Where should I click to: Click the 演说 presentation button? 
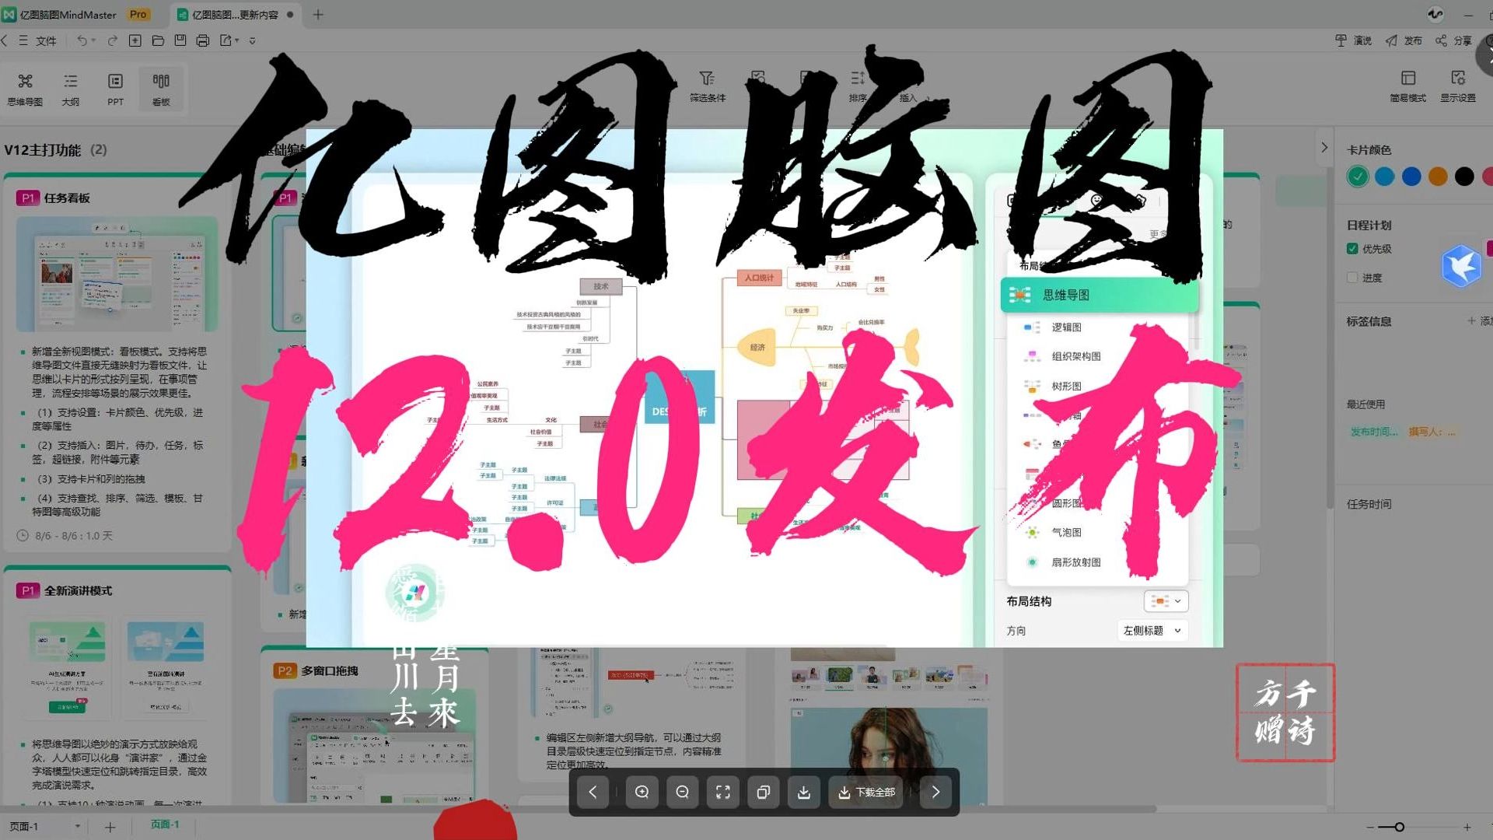[1354, 40]
